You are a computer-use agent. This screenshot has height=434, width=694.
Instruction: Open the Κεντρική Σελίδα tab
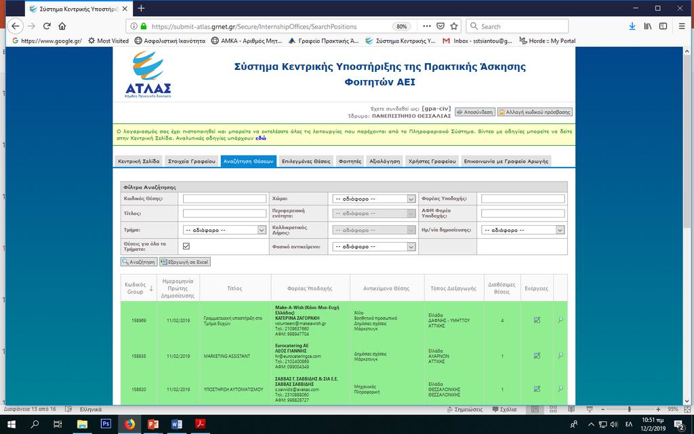[x=138, y=161]
